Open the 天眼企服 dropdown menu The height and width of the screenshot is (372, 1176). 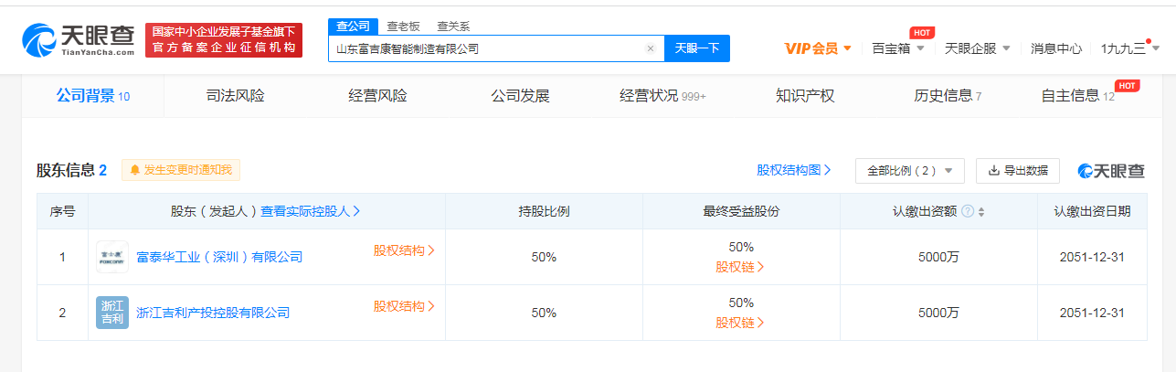click(977, 48)
